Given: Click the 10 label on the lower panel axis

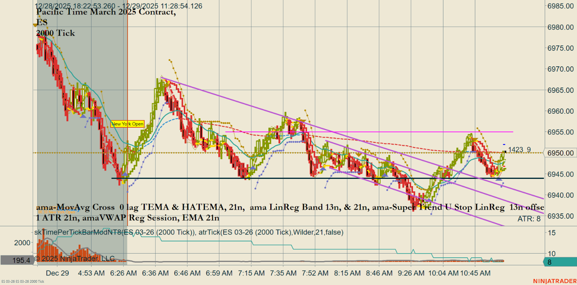Looking at the screenshot, I should [551, 254].
